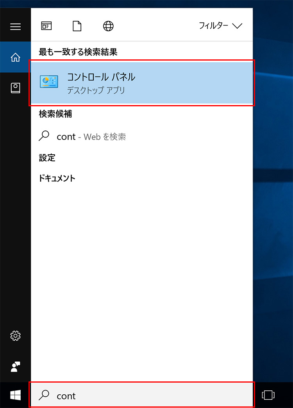Filter results by apps icon
This screenshot has height=408, width=293.
(x=46, y=26)
